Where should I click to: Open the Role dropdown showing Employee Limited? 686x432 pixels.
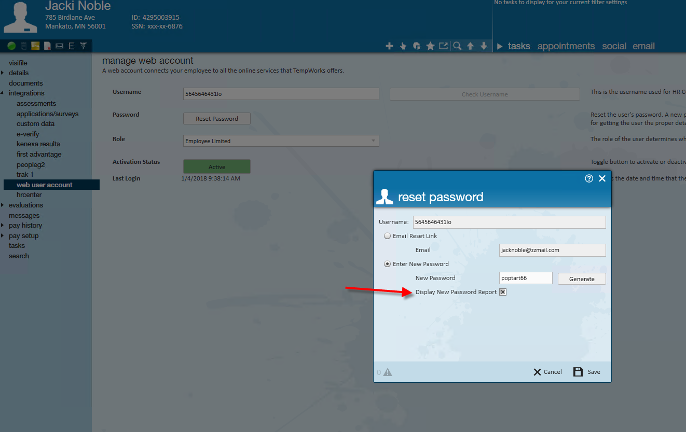tap(281, 141)
